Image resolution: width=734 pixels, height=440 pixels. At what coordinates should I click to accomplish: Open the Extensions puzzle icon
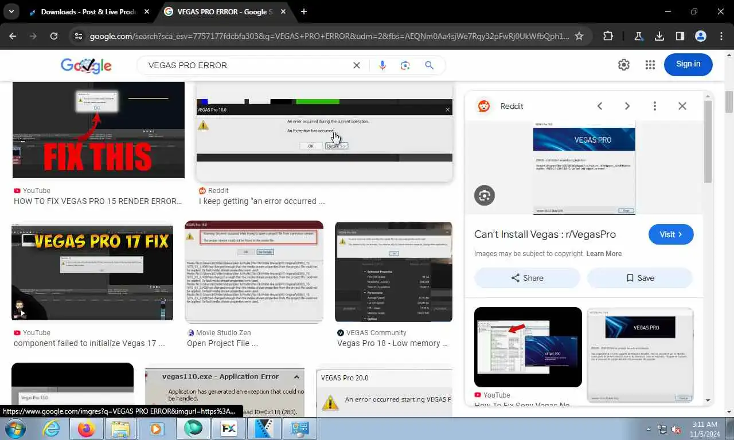click(x=608, y=36)
